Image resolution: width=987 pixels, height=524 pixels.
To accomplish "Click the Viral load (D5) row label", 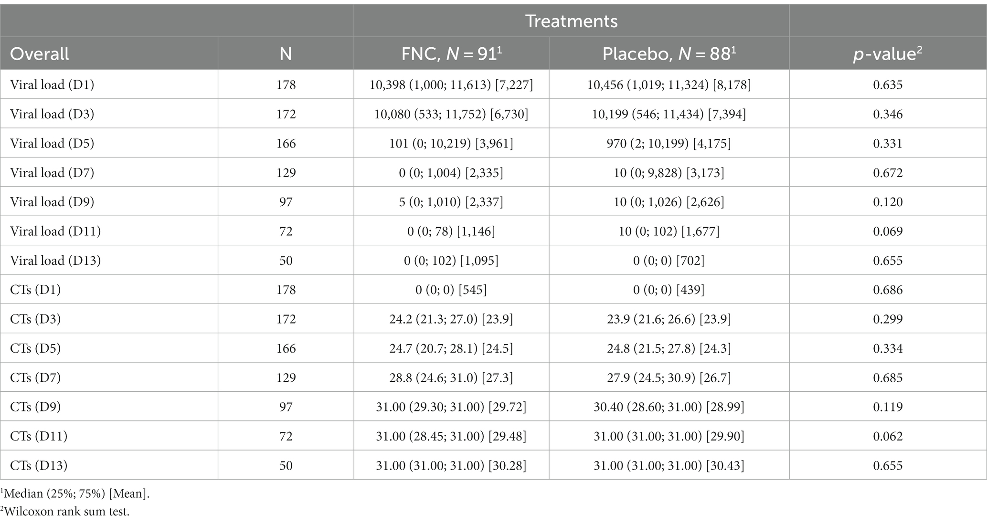I will (52, 144).
